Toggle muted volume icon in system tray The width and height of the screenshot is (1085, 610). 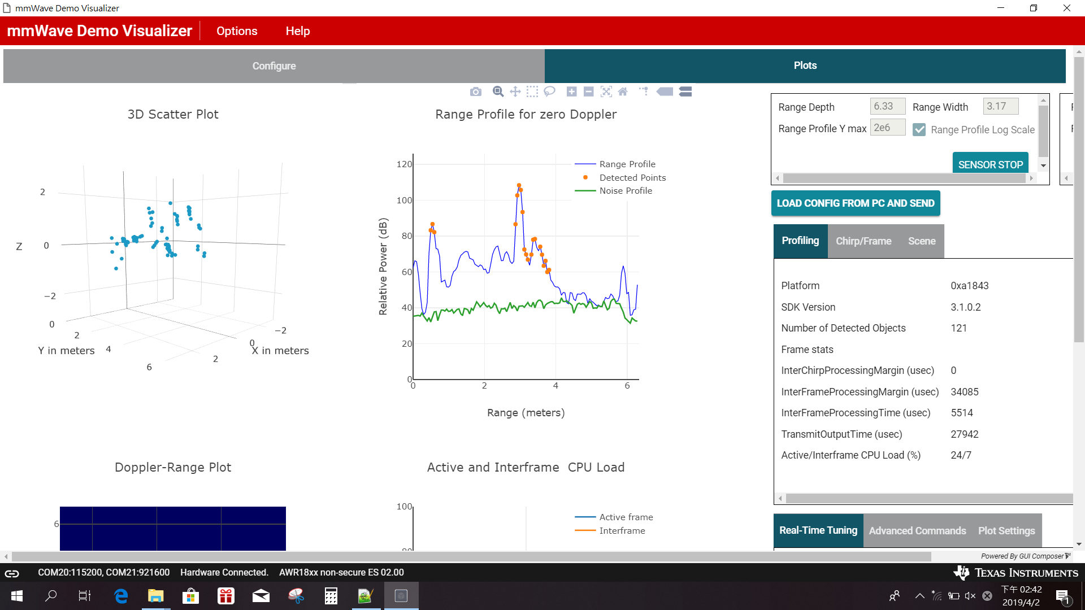970,596
